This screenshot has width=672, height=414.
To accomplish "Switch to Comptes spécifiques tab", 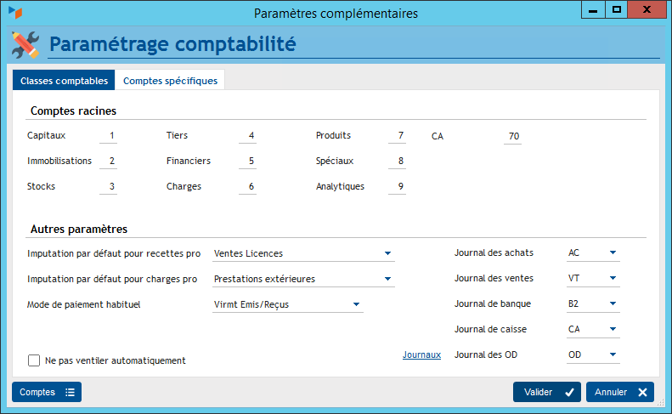I will click(x=170, y=81).
